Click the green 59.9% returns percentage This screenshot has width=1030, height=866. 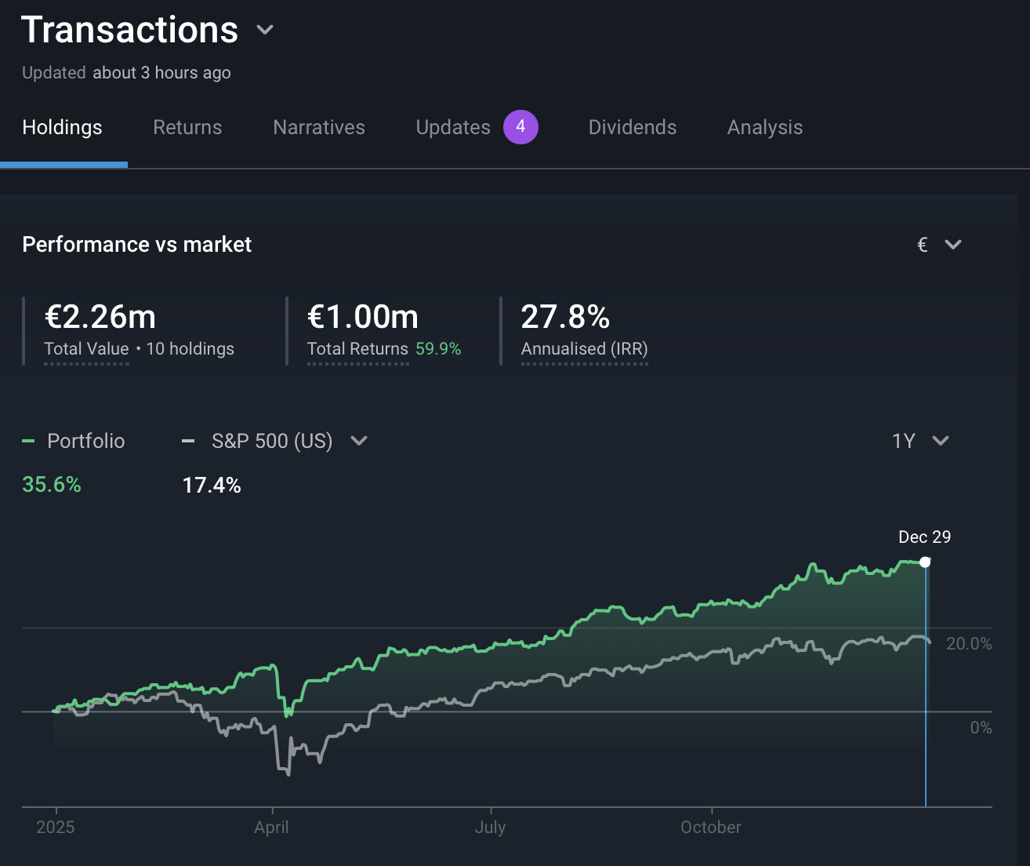point(438,349)
